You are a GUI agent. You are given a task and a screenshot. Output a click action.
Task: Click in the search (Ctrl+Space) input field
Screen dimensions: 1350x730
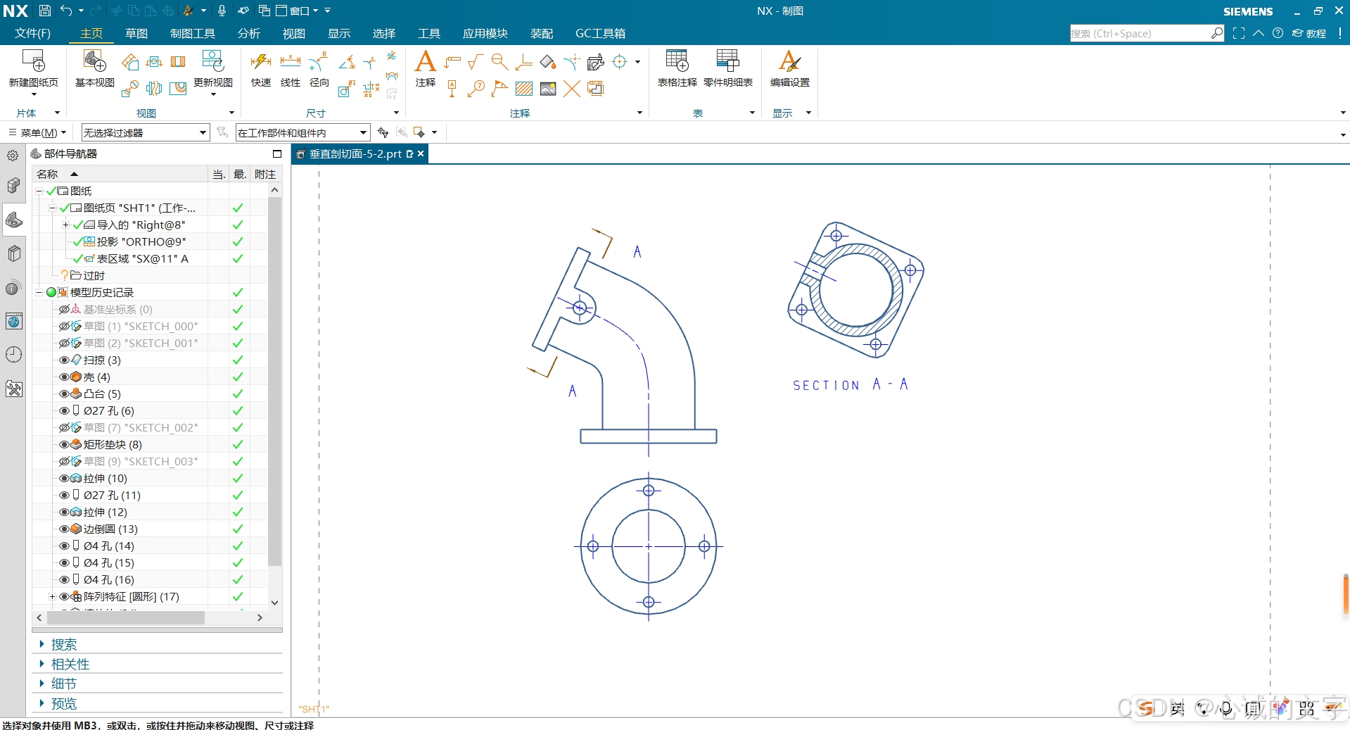(1140, 33)
